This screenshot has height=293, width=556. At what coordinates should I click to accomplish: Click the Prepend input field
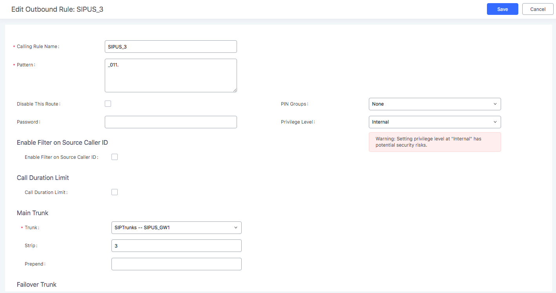click(x=177, y=264)
